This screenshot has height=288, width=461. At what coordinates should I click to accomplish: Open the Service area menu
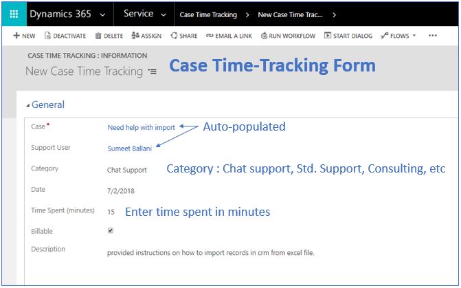click(x=139, y=14)
